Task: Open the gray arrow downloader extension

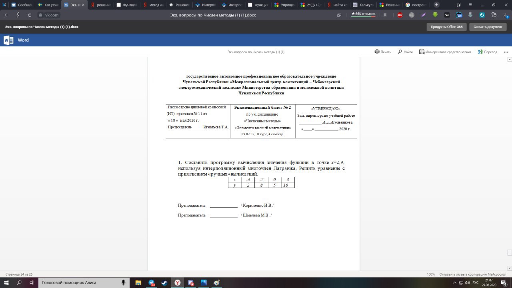Action: coord(470,15)
